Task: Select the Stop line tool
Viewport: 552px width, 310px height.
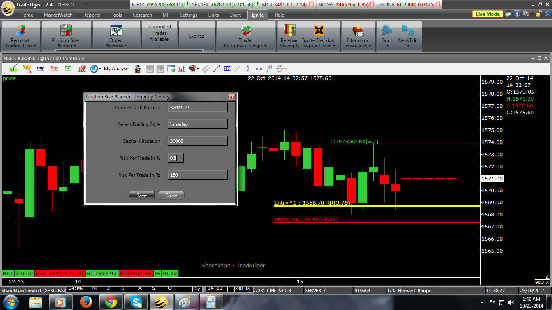Action: (x=54, y=69)
